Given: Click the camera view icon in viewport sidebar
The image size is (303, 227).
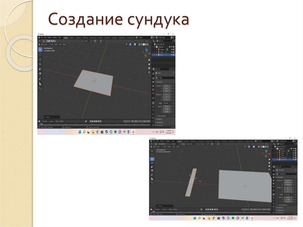Looking at the screenshot, I should (149, 68).
